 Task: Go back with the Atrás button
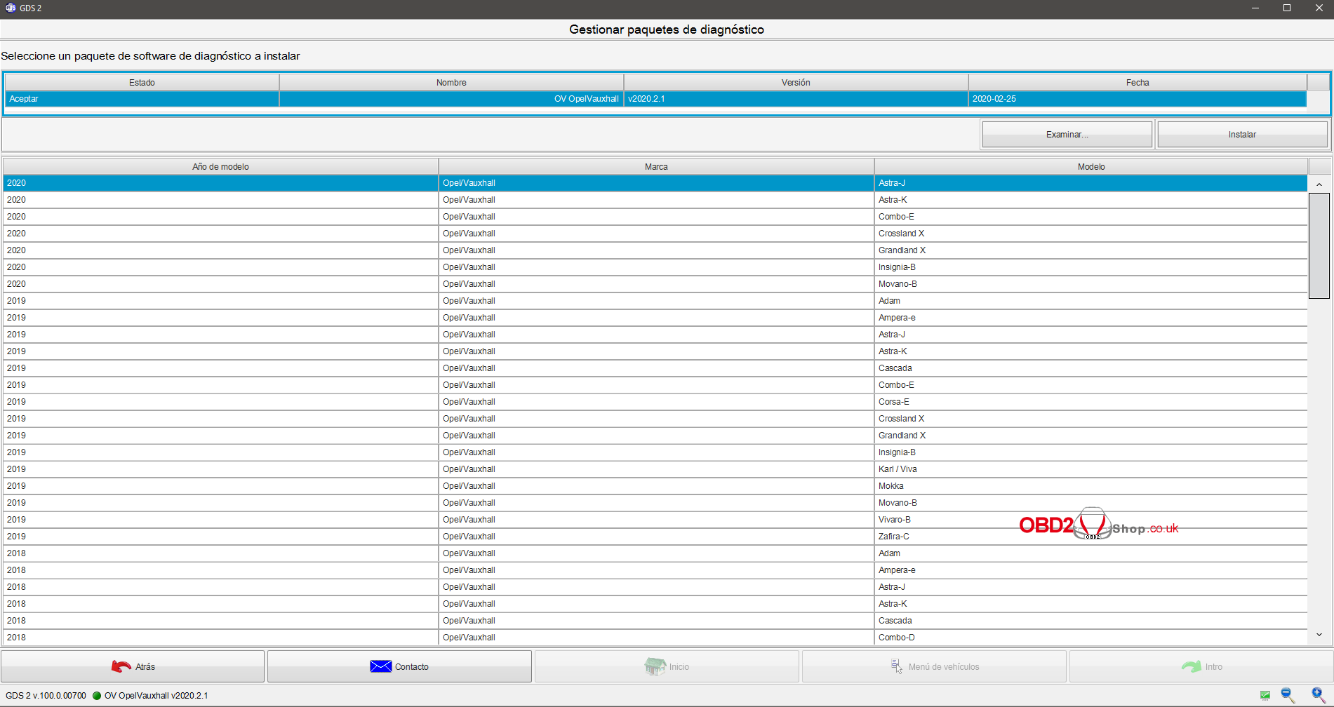(133, 666)
